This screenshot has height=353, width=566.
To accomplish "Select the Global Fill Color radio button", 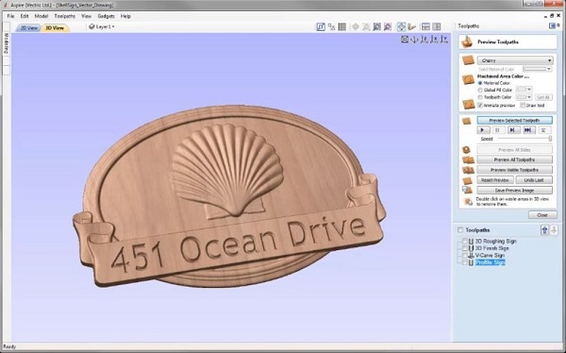I will click(x=480, y=90).
